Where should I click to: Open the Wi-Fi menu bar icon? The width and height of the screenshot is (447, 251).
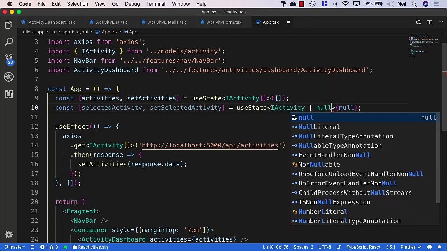coord(345,4)
